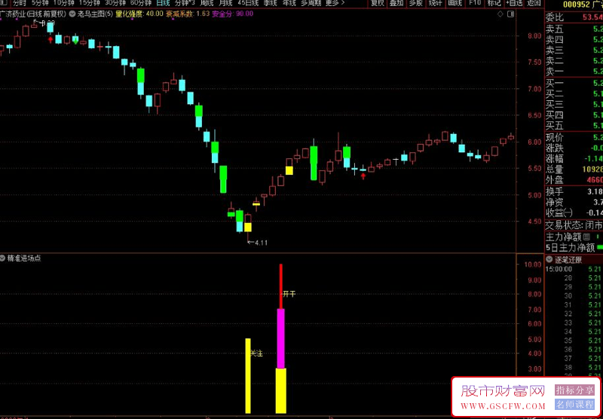The width and height of the screenshot is (603, 419).
Task: Click the 委比 row
Action: coord(574,17)
